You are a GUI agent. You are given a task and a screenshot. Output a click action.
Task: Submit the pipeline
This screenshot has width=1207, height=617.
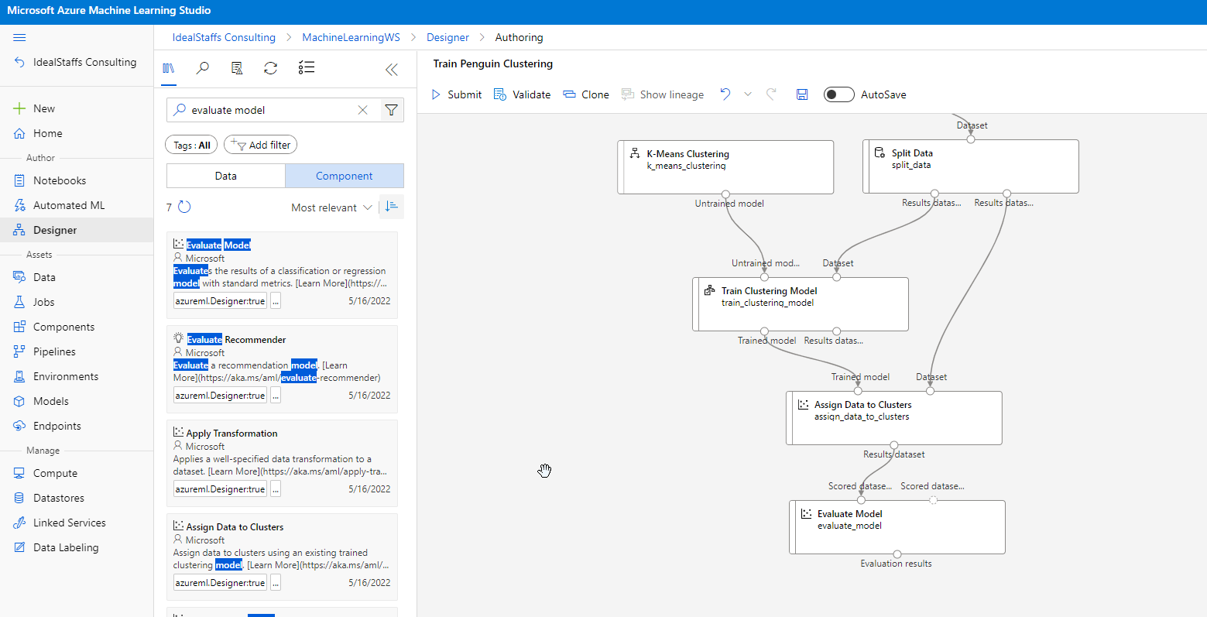(x=456, y=94)
